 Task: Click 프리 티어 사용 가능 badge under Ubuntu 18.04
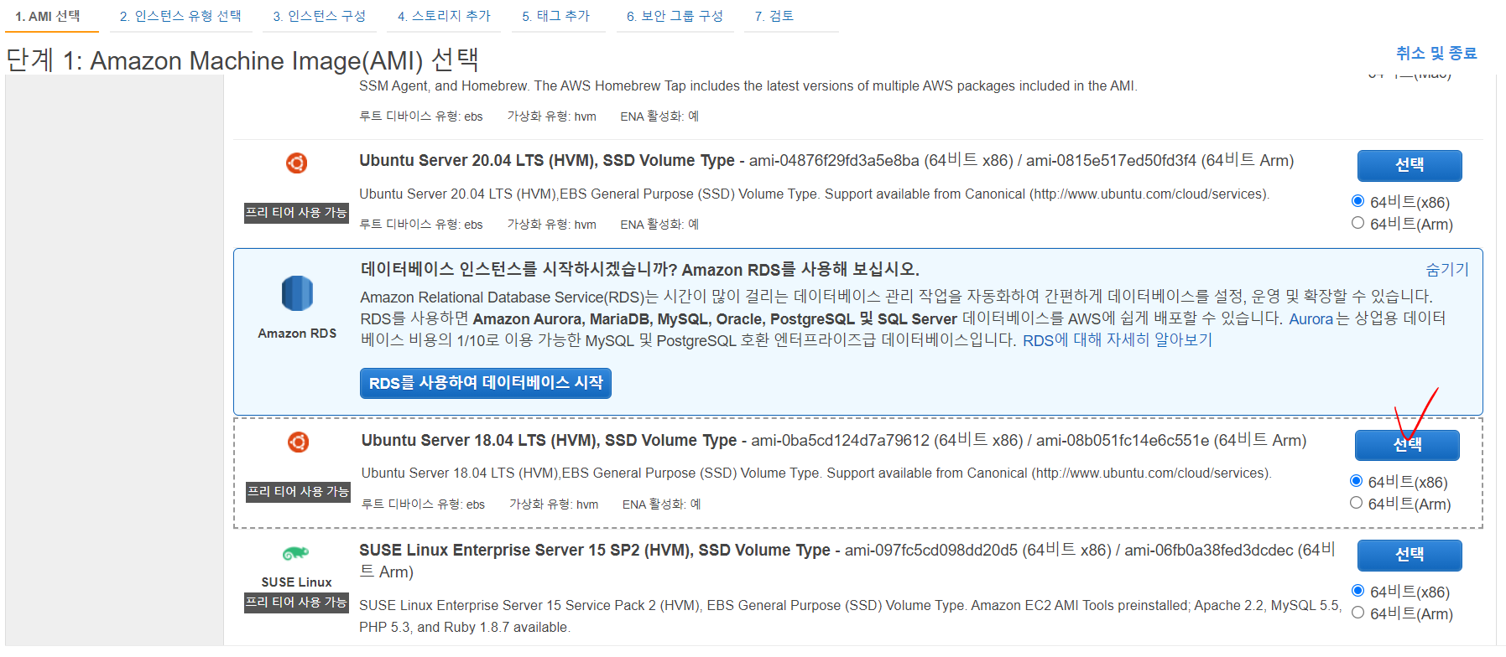298,492
